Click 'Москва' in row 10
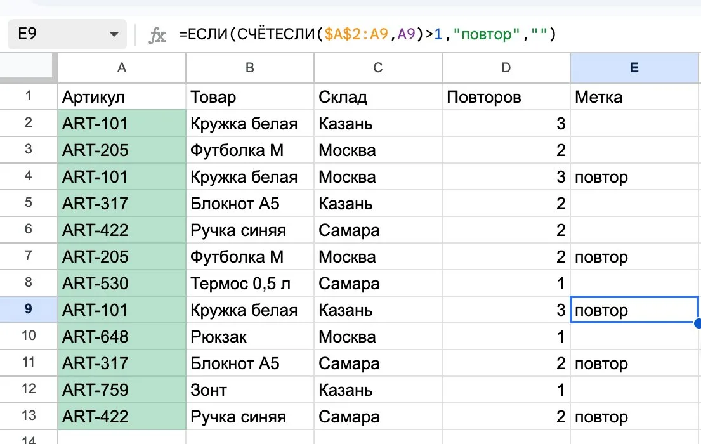The height and width of the screenshot is (444, 701). [x=378, y=336]
